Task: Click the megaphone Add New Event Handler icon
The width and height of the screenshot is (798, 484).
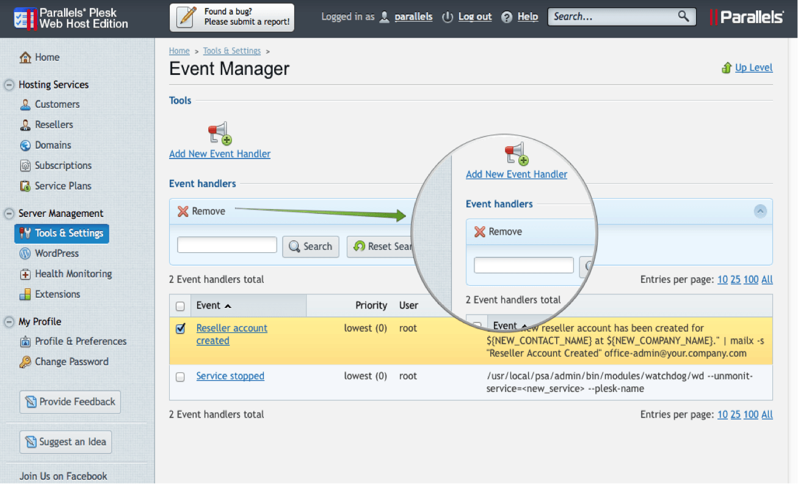Action: coord(220,133)
